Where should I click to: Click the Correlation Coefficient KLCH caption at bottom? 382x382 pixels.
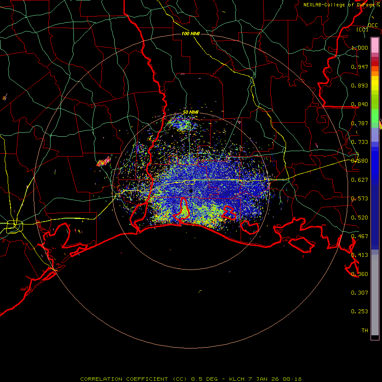(191, 379)
